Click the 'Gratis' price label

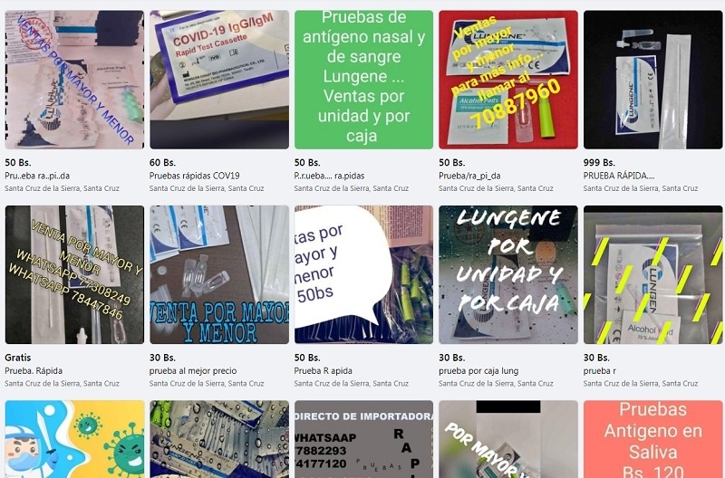coord(17,358)
